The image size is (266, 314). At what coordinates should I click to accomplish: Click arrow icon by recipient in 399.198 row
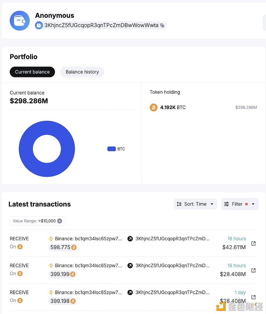pos(130,292)
